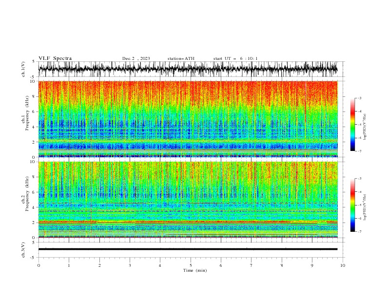Click the "VLF Spectra" title text
386x298 pixels.
[55, 58]
